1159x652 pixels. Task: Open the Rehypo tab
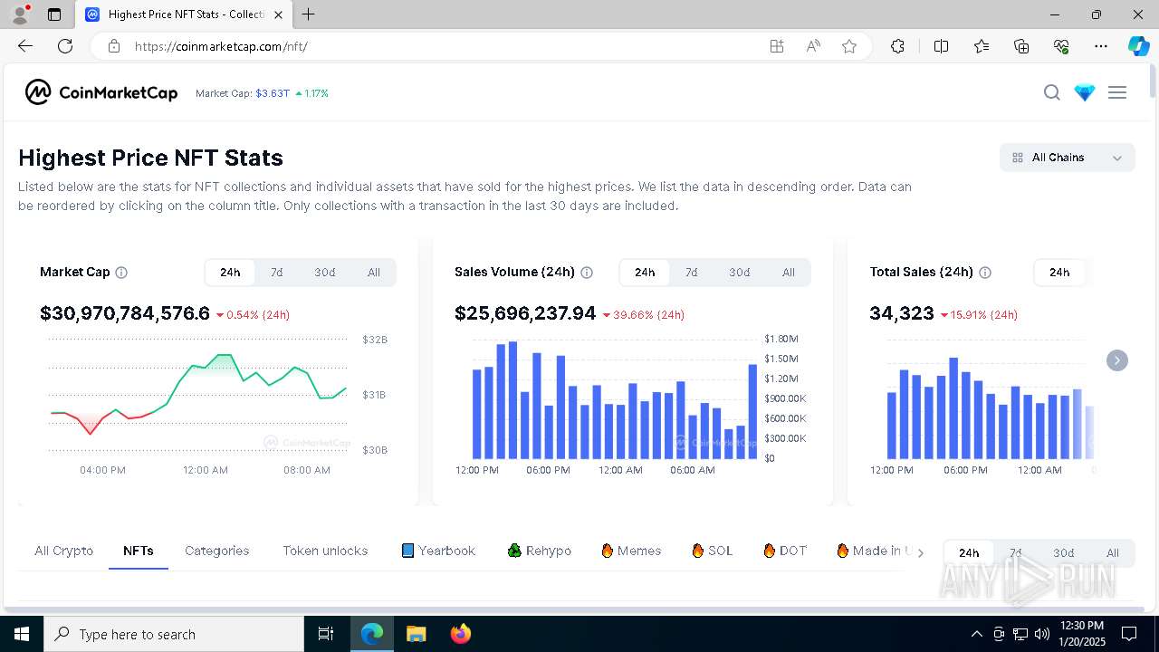click(x=540, y=551)
